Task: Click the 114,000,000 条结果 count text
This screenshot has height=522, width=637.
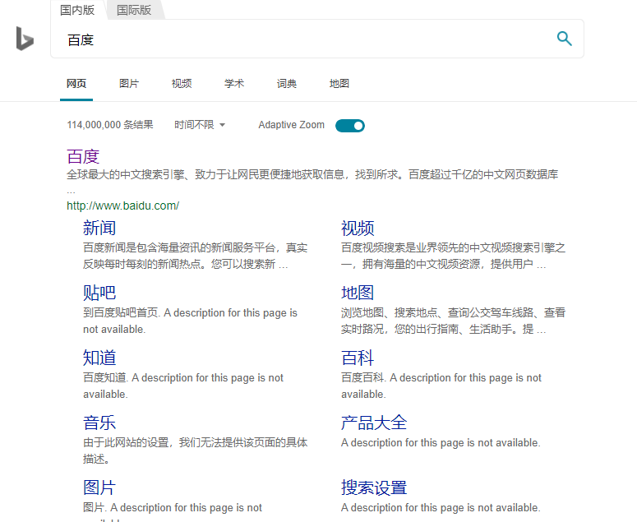Action: coord(109,125)
